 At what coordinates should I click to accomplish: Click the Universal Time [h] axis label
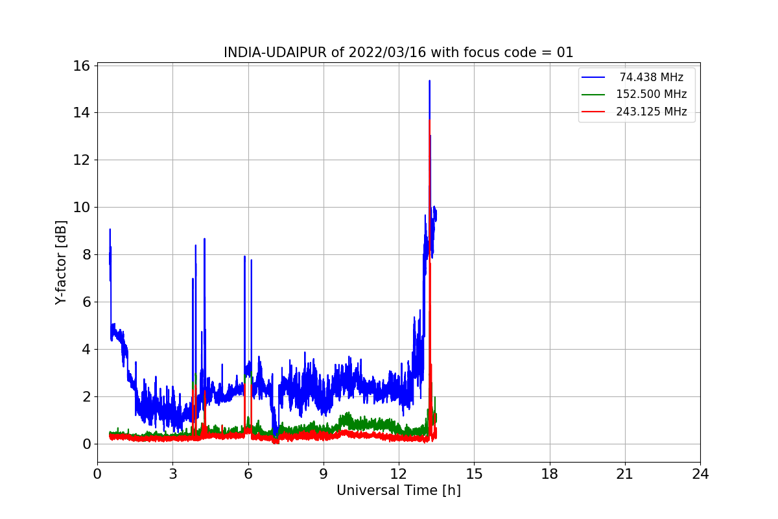click(398, 490)
